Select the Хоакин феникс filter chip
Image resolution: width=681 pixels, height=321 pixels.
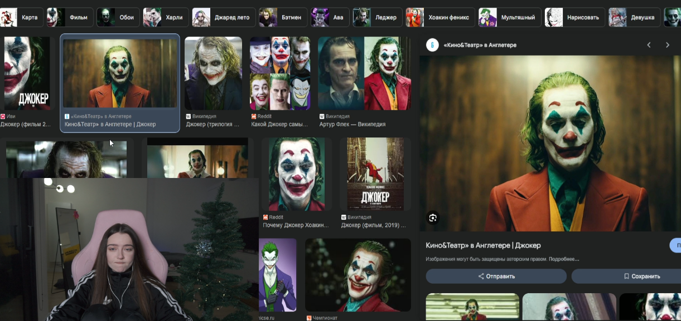point(440,17)
